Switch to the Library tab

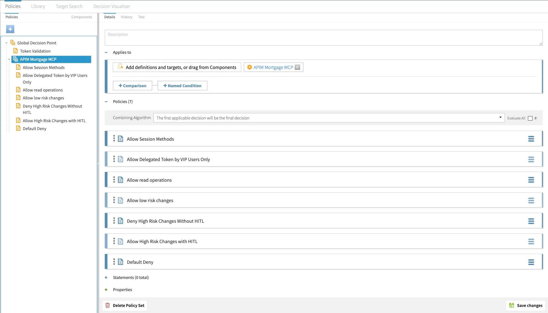38,6
